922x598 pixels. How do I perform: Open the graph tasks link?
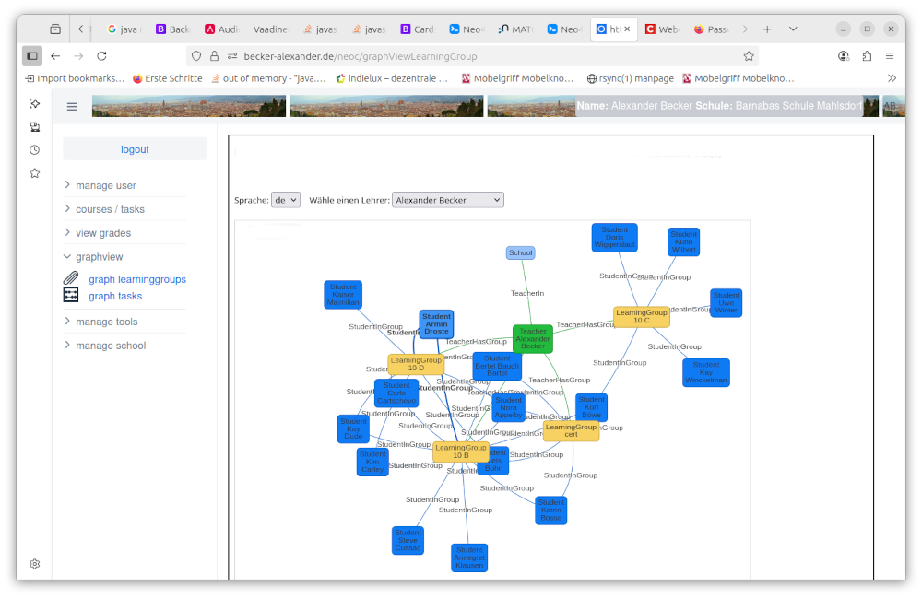[114, 296]
